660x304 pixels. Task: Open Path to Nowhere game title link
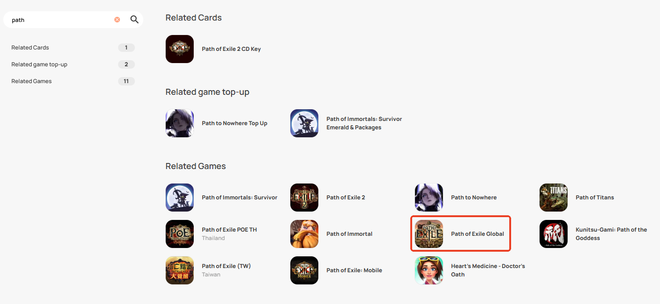coord(474,198)
